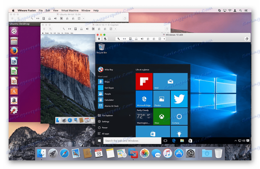Collapse the Windows 10 x64 toolbar device arrow

(164, 39)
